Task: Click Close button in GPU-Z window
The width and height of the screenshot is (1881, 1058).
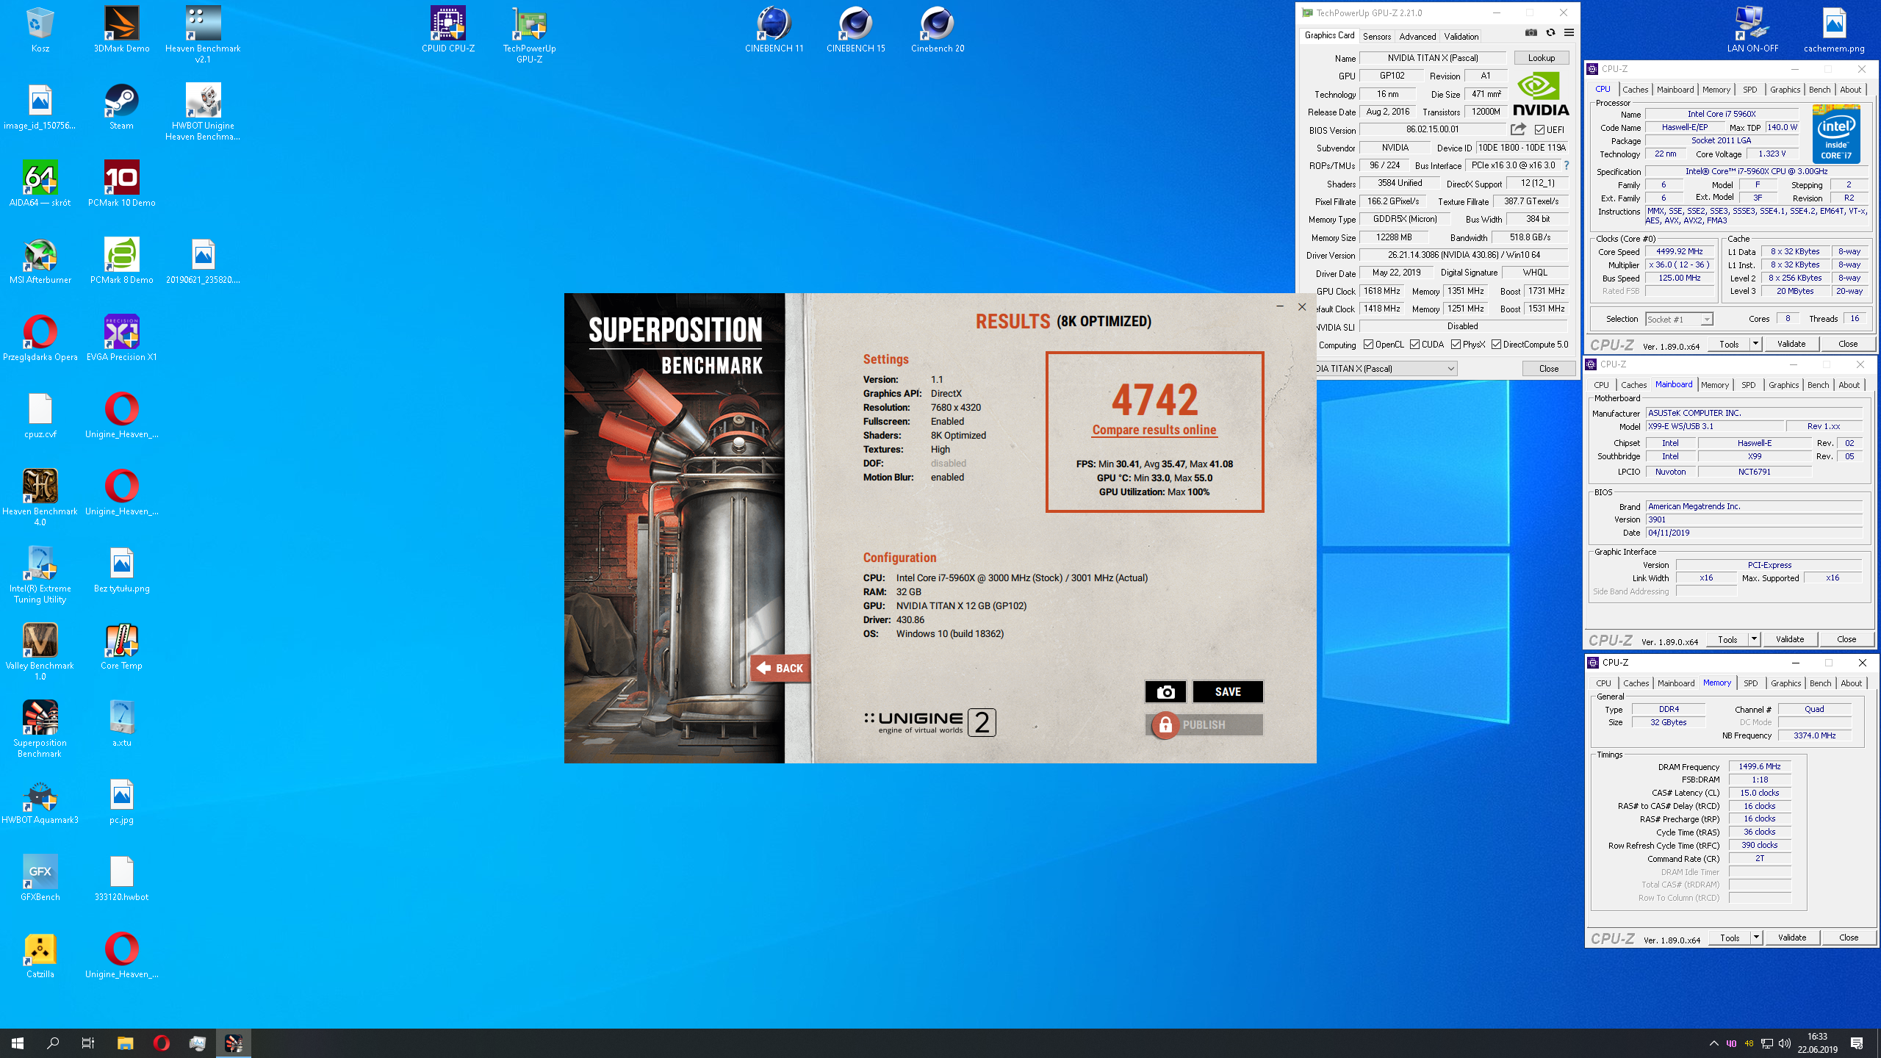Action: pos(1548,369)
